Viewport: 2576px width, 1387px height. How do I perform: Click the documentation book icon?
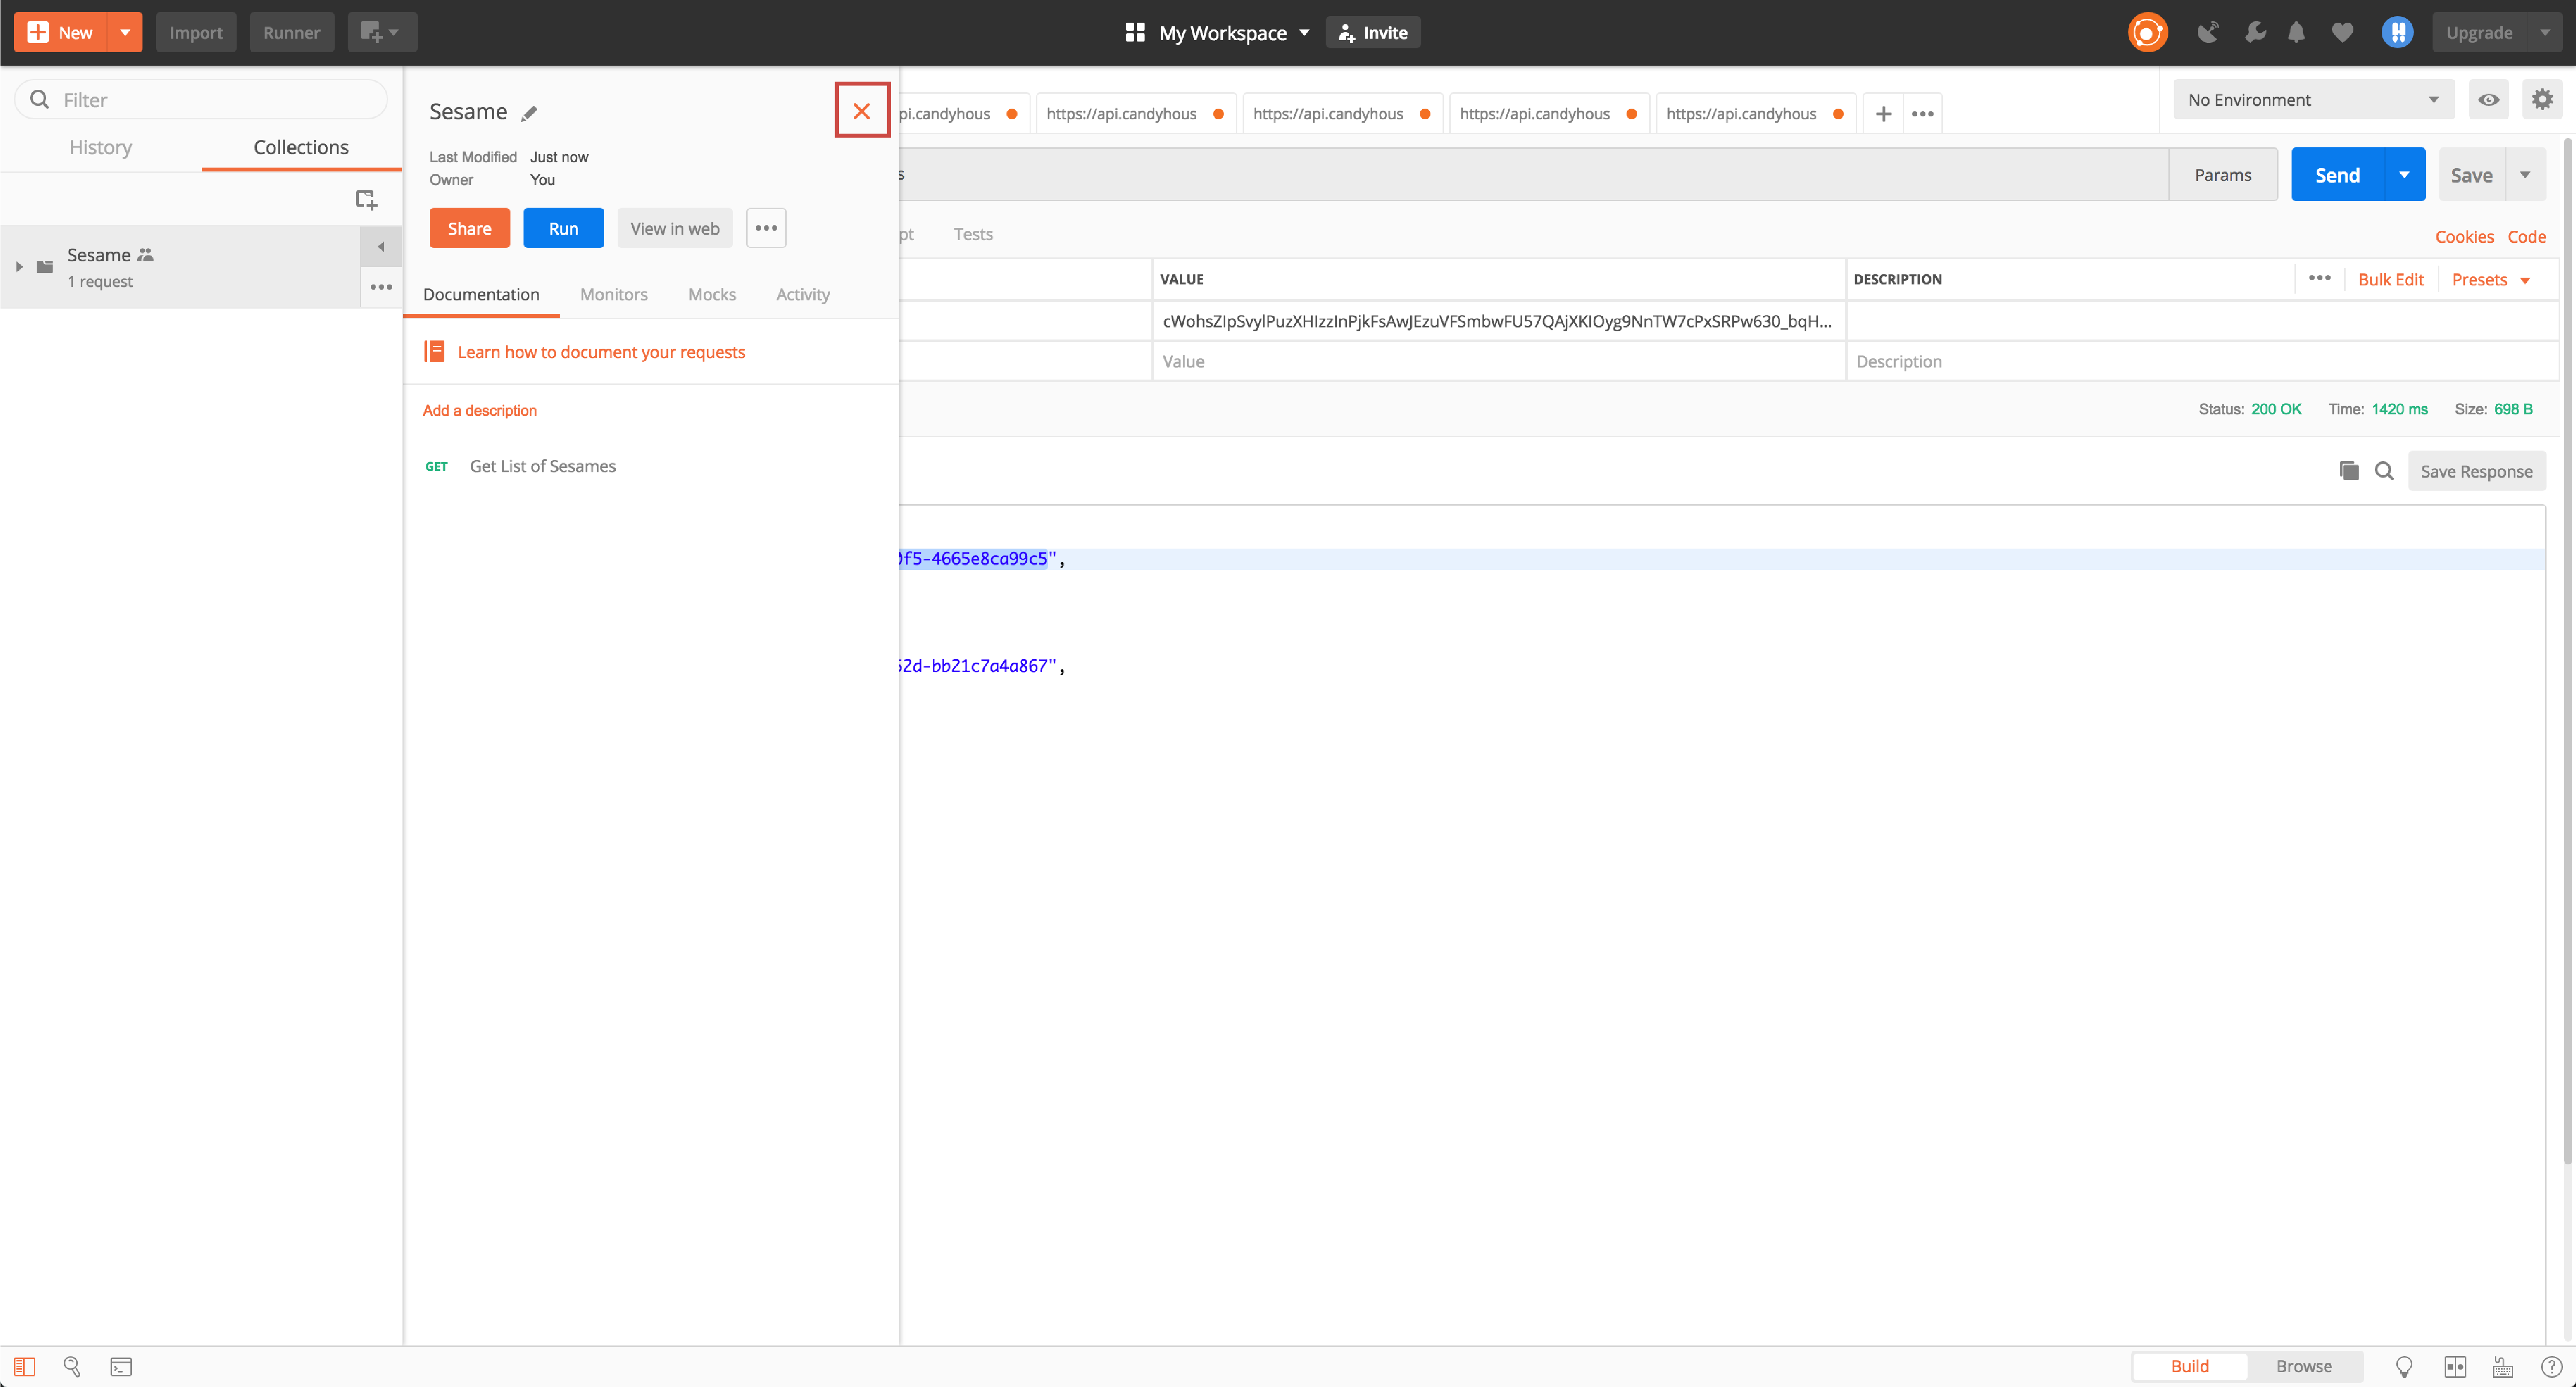pyautogui.click(x=434, y=351)
